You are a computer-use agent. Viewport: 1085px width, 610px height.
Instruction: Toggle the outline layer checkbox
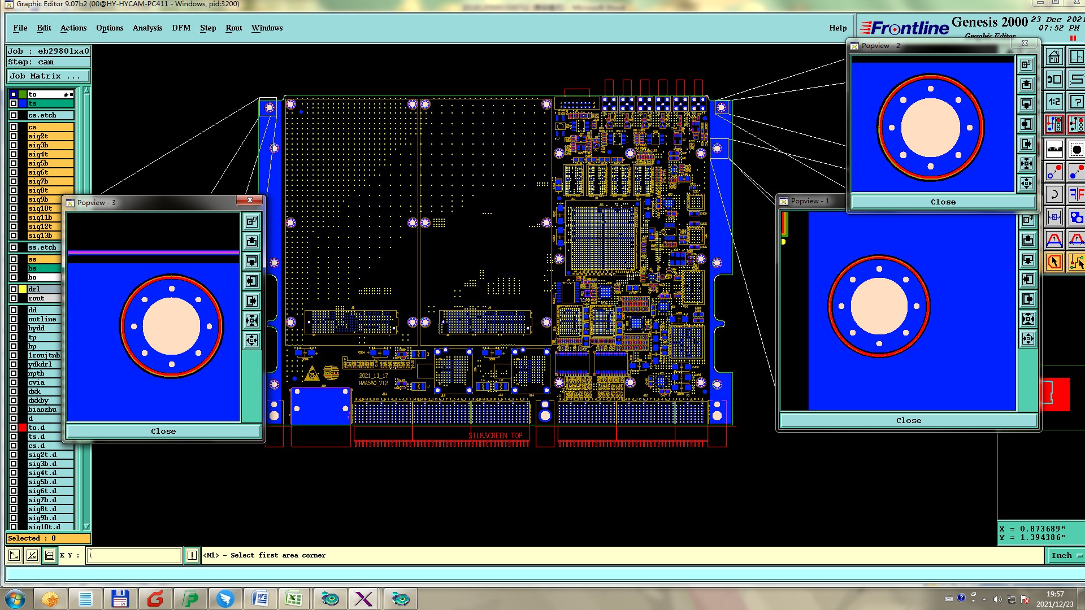coord(14,319)
